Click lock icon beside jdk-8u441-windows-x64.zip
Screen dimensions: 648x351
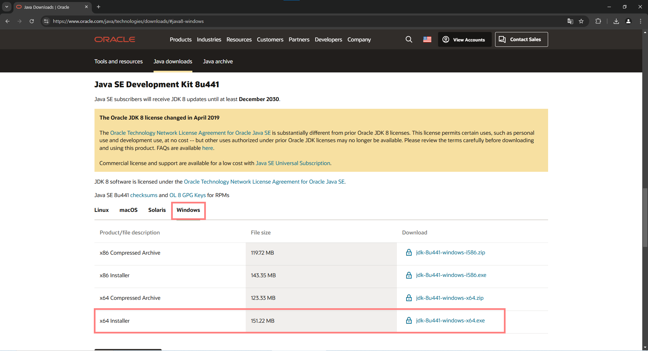409,298
